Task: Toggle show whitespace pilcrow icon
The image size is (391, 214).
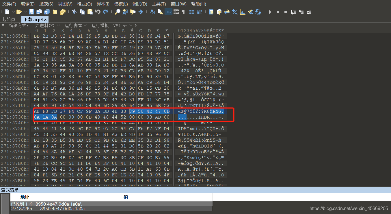Action: pos(184,12)
